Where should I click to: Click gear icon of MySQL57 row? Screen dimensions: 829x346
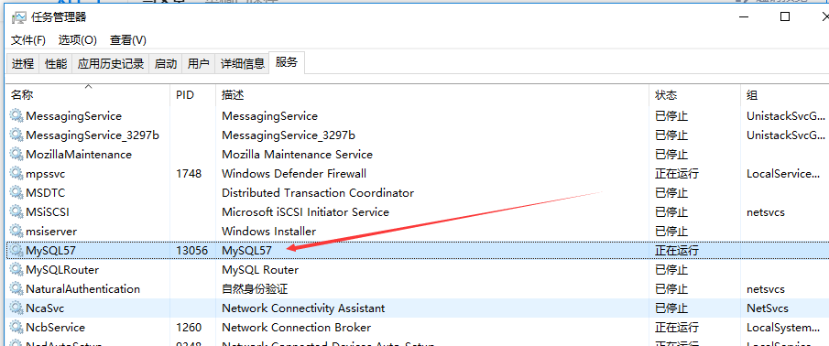[16, 251]
